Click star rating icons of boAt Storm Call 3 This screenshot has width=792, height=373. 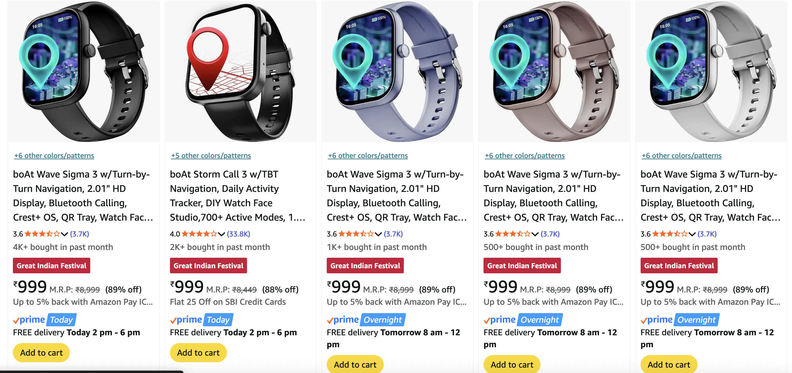tap(199, 234)
